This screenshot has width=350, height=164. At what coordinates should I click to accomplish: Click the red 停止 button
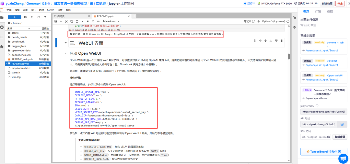[x=340, y=4]
